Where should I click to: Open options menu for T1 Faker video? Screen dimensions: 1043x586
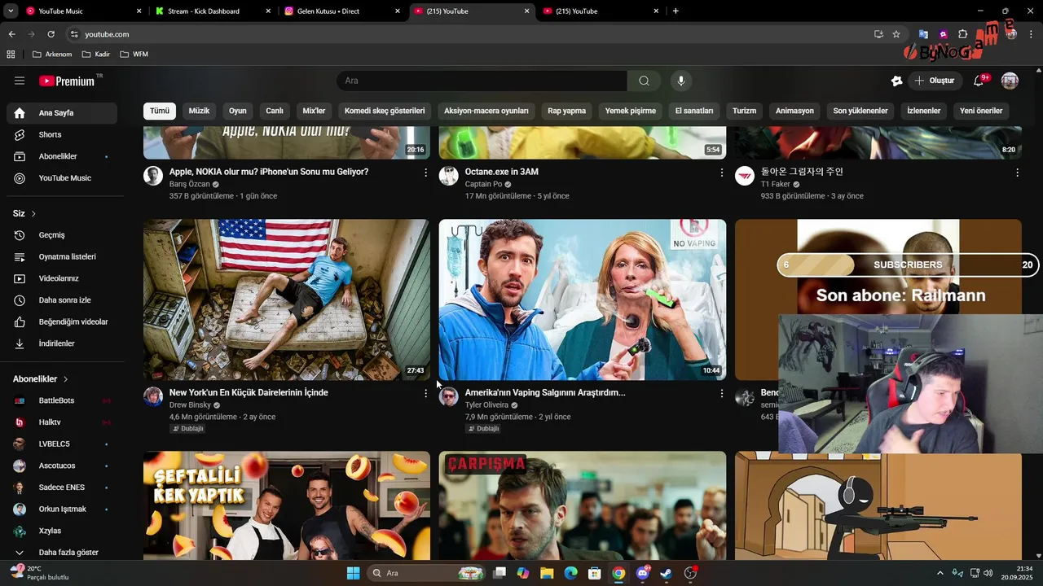click(1017, 173)
